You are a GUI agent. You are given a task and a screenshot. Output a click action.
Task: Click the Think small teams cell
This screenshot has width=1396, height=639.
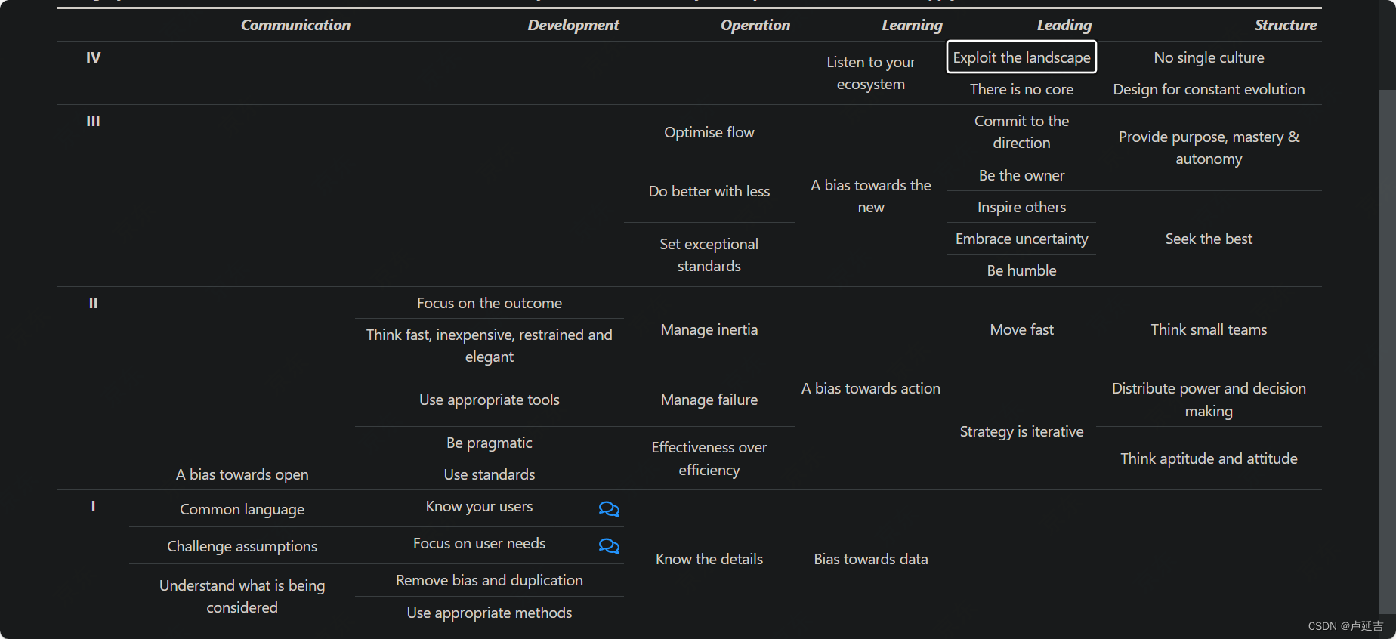[1209, 329]
